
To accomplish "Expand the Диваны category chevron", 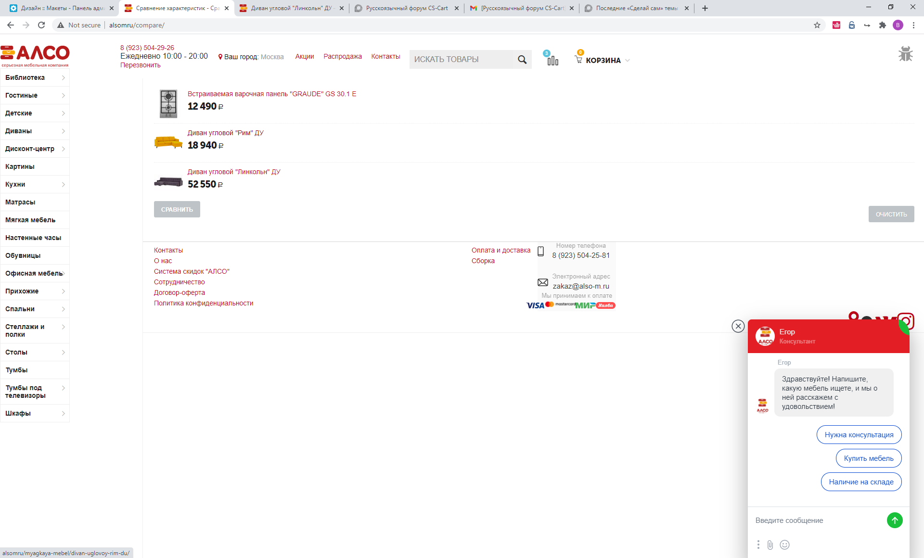I will 64,131.
